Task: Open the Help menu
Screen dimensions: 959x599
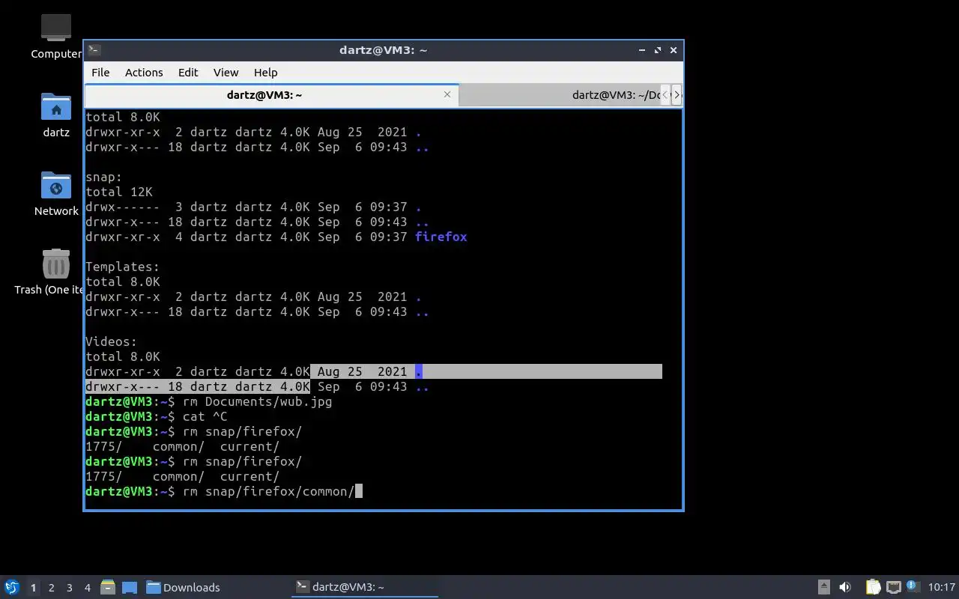Action: 266,73
